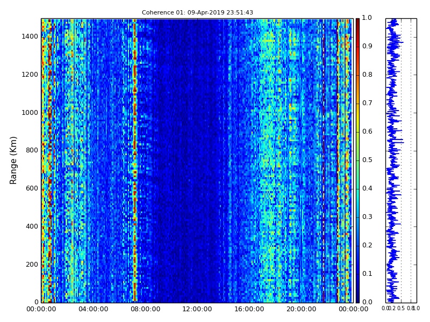Click the colorbar 0.4 value label
Image resolution: width=430 pixels, height=322 pixels.
point(367,188)
